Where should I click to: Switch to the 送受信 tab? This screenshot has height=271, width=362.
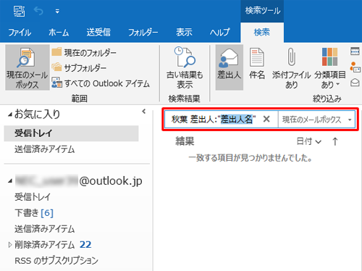tap(98, 32)
